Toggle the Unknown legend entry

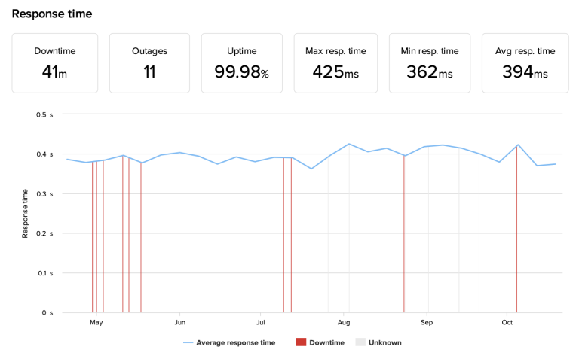pos(378,342)
